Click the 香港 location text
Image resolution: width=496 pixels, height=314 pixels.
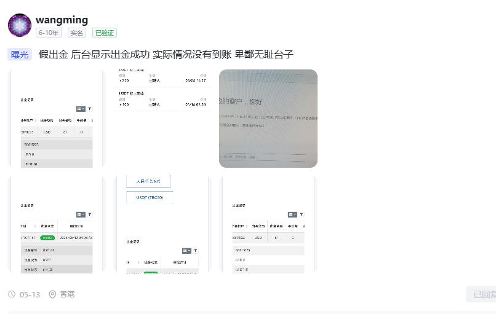(67, 294)
